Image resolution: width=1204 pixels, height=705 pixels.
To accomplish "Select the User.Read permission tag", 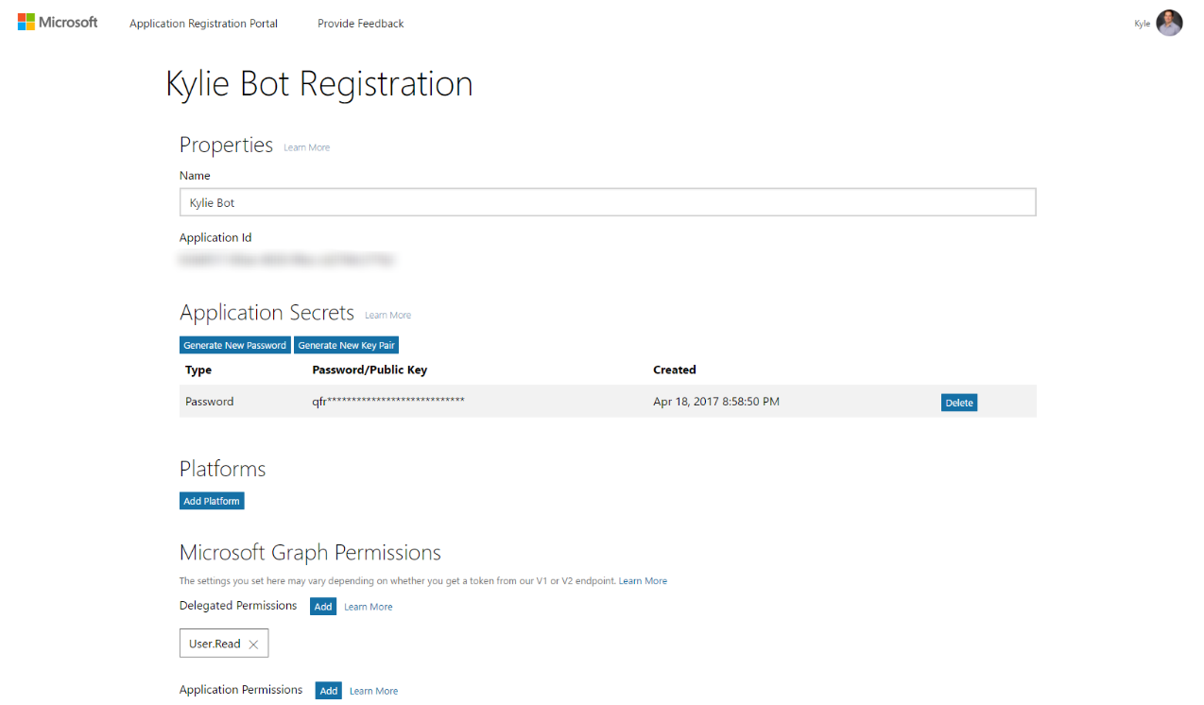I will point(215,644).
